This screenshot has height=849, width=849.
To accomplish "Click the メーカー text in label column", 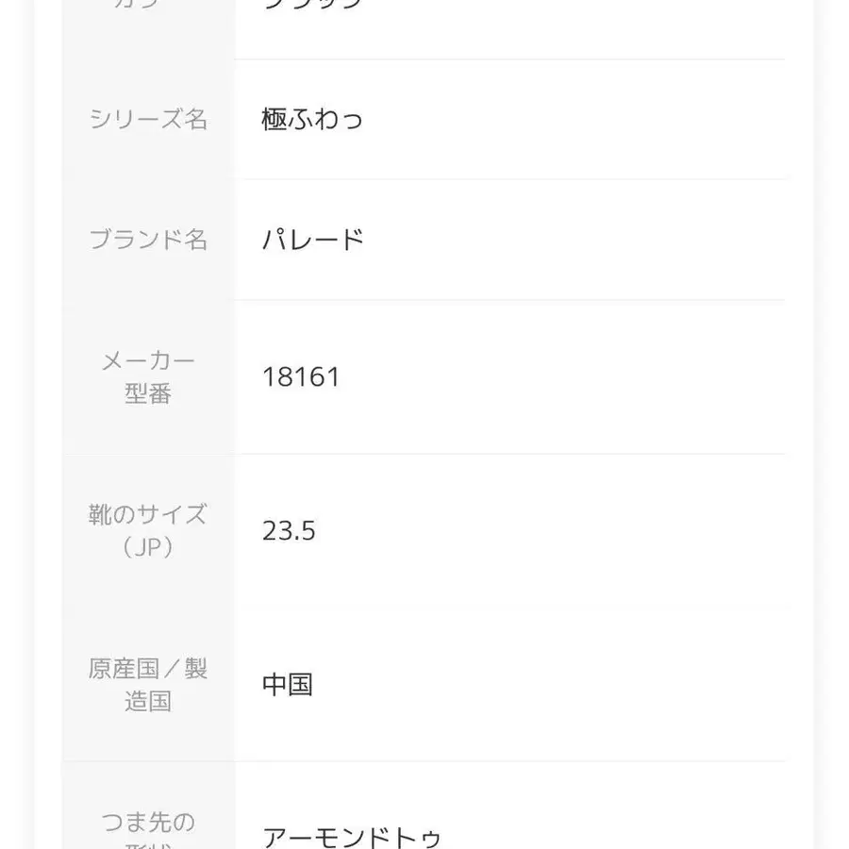I will (x=148, y=360).
